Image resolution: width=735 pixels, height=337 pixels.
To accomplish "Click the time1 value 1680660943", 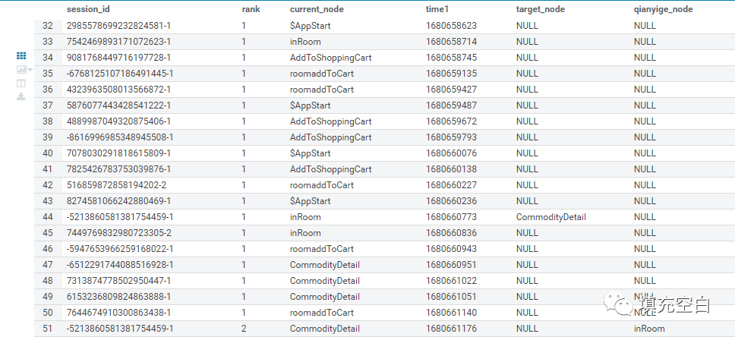I will coord(452,249).
